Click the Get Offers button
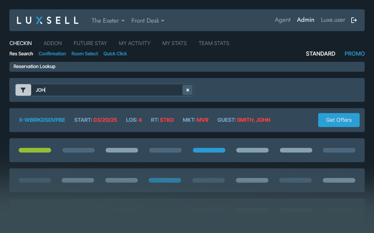374x233 pixels. pyautogui.click(x=339, y=120)
